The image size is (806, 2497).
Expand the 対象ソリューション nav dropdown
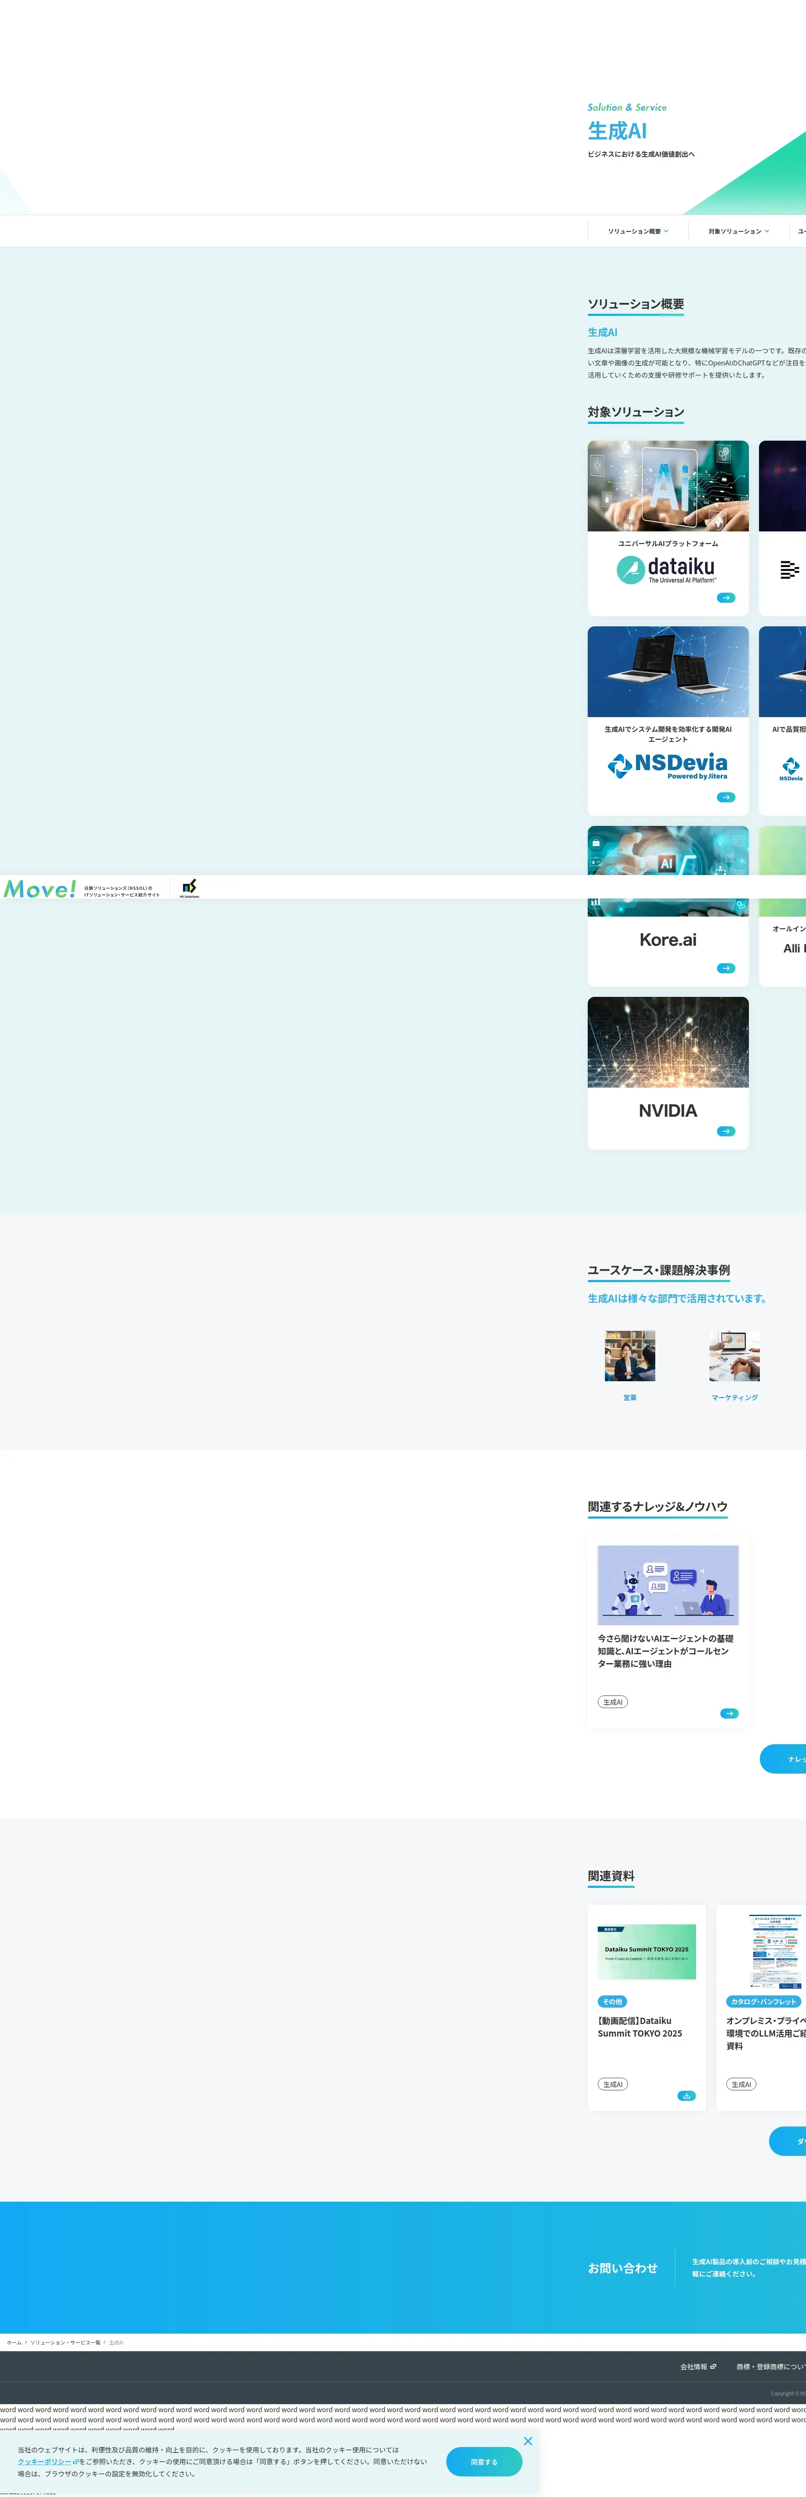pyautogui.click(x=738, y=231)
